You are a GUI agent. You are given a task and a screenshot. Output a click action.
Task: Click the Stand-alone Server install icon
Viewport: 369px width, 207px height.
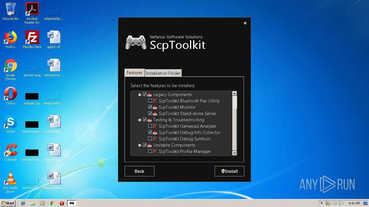pos(155,113)
